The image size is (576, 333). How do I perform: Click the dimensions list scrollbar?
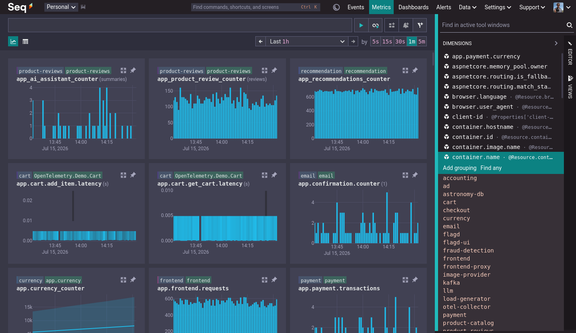562,75
